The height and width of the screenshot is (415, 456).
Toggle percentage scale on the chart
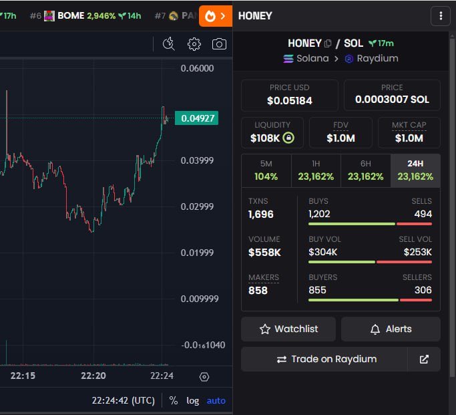174,401
